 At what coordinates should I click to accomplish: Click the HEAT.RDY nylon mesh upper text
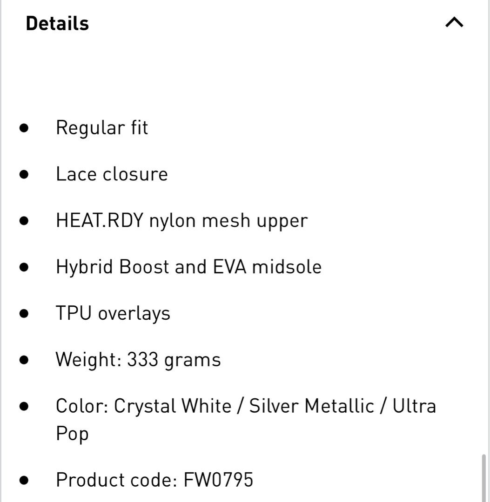click(x=181, y=221)
